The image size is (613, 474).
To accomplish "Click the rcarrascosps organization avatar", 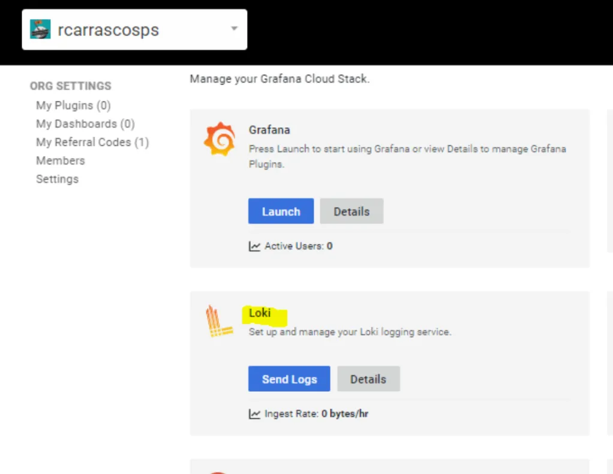I will [40, 29].
